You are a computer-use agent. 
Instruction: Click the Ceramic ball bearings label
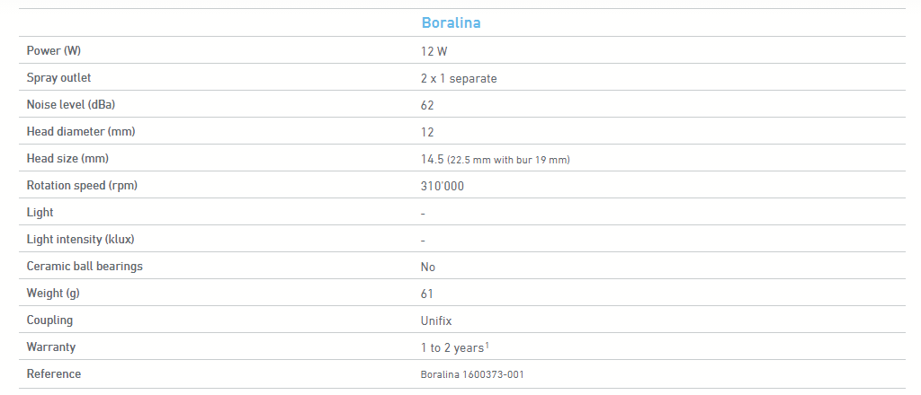tap(85, 267)
